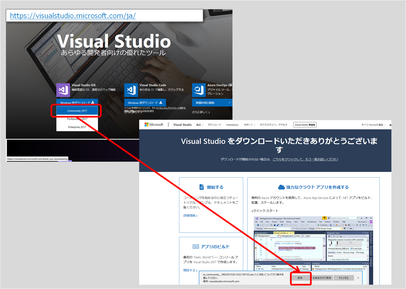This screenshot has width=406, height=289.
Task: Open the ダウンロード navigation item
Action: tap(214, 125)
